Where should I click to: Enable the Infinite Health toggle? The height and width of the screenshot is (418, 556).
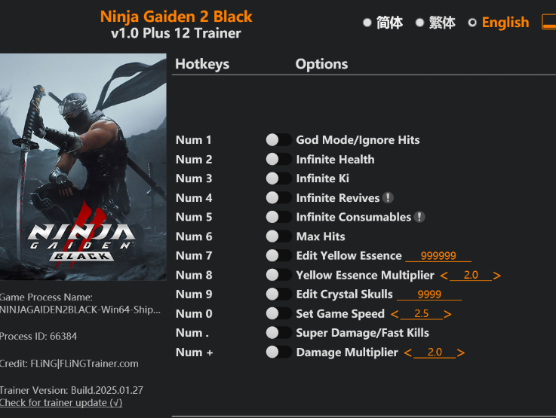(x=278, y=160)
